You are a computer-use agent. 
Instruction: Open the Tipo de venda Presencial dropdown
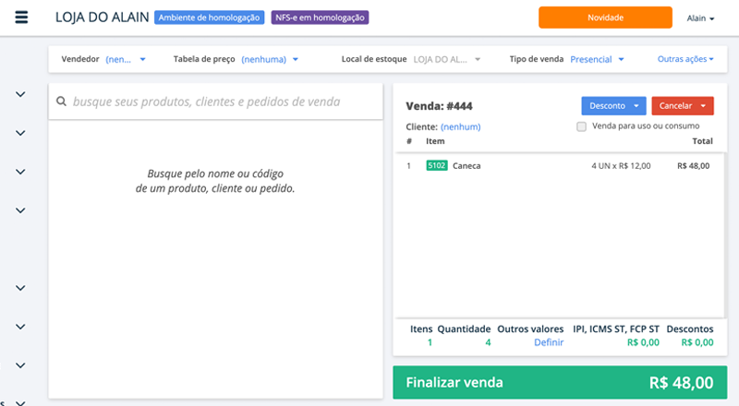(x=597, y=59)
